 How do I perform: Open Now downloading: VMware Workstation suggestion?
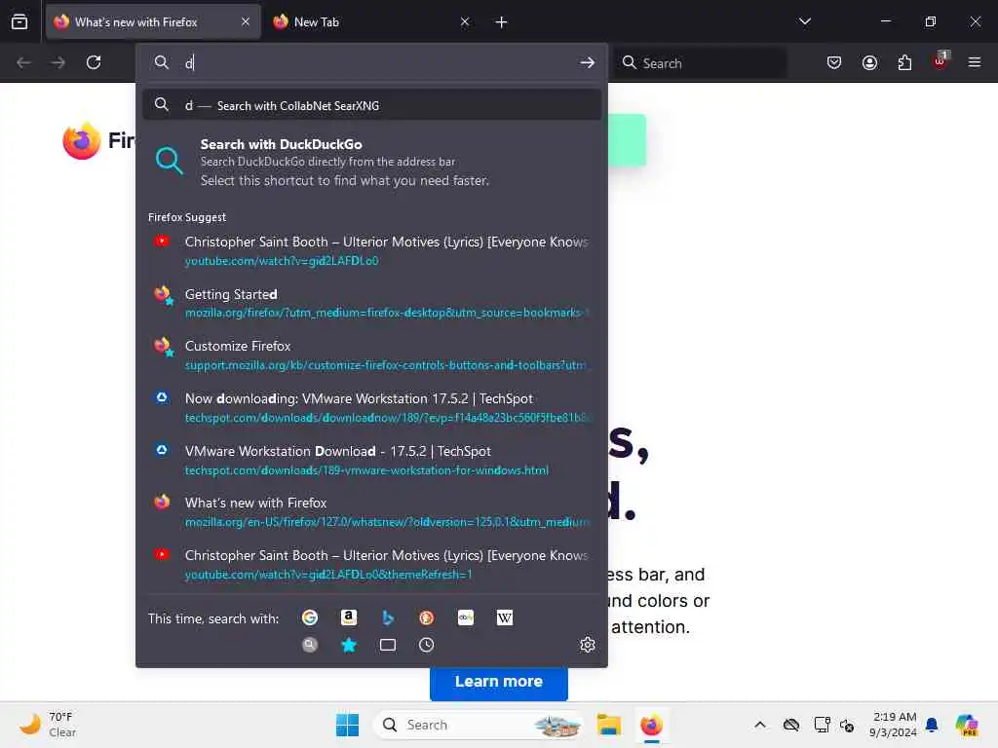pos(371,408)
